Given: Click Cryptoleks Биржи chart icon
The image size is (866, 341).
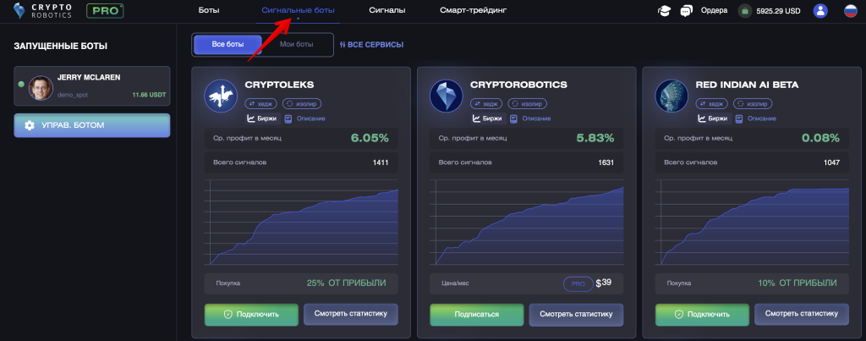Looking at the screenshot, I should point(250,118).
